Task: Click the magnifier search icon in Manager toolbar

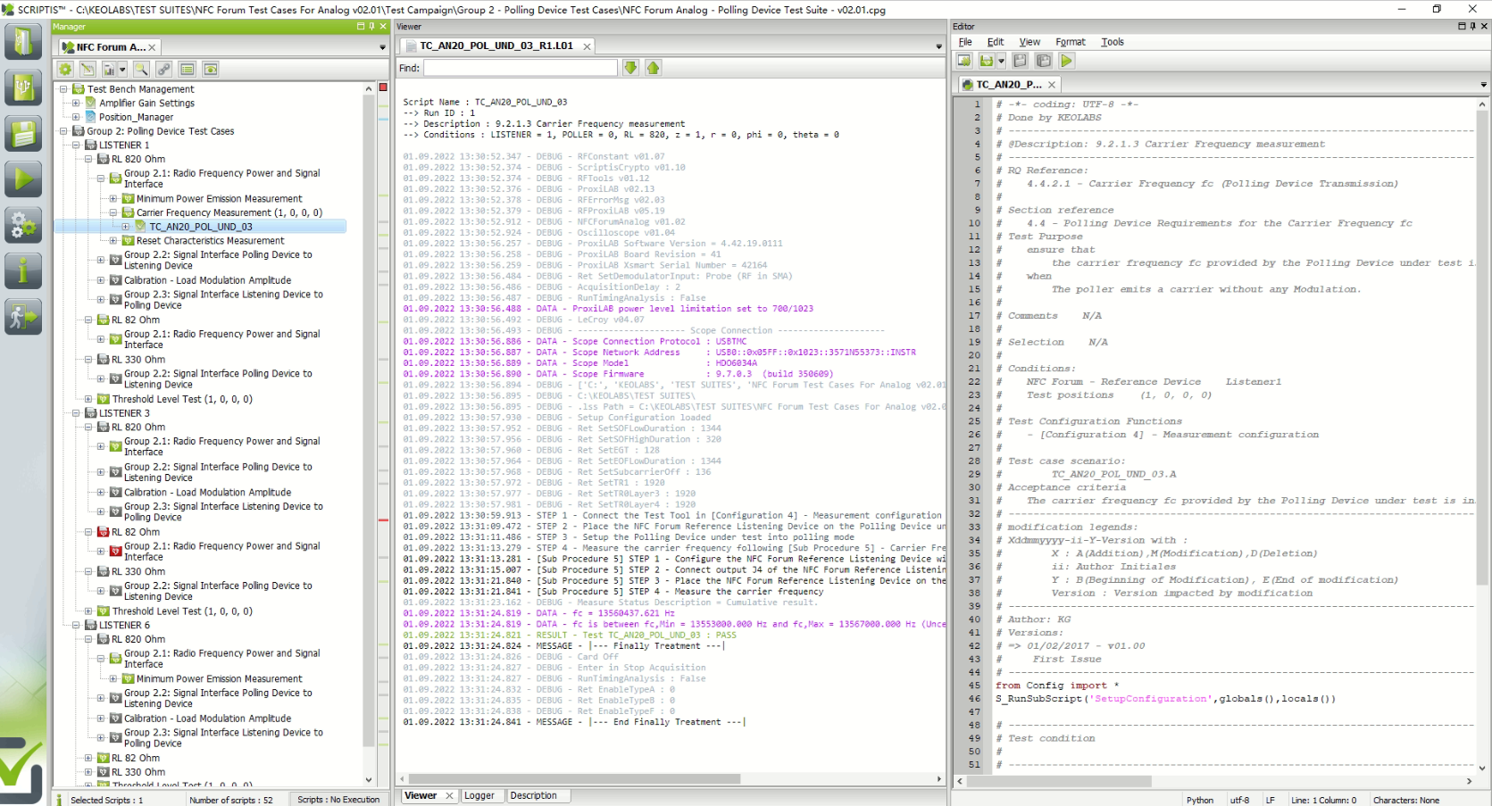Action: pyautogui.click(x=141, y=69)
